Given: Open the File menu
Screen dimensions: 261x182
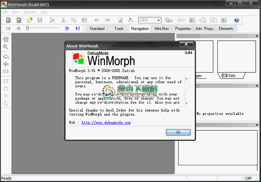Looking at the screenshot, I should (5, 12).
